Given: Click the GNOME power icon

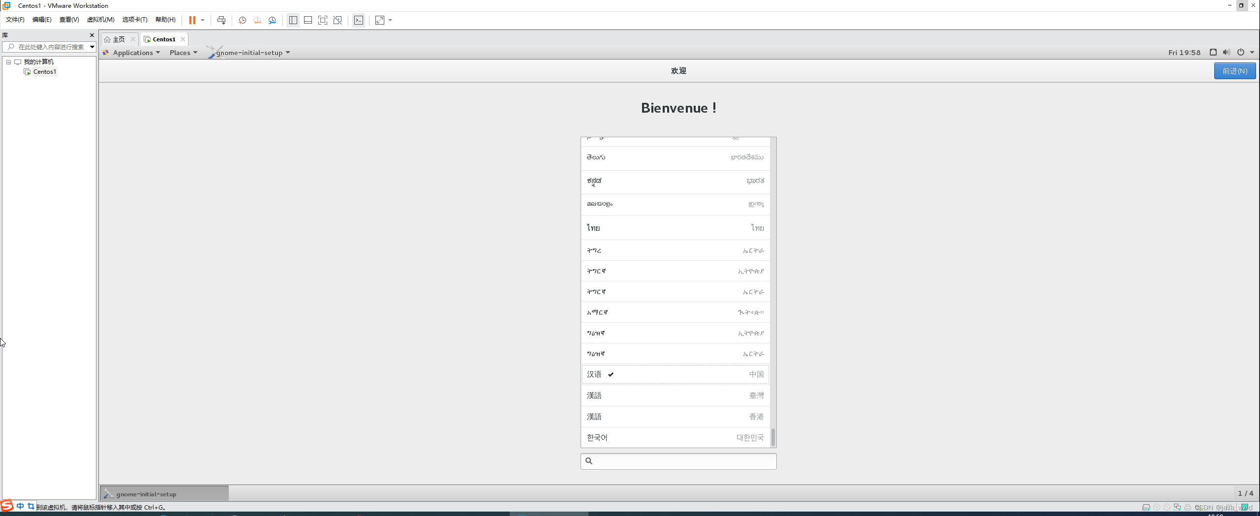Looking at the screenshot, I should point(1241,52).
